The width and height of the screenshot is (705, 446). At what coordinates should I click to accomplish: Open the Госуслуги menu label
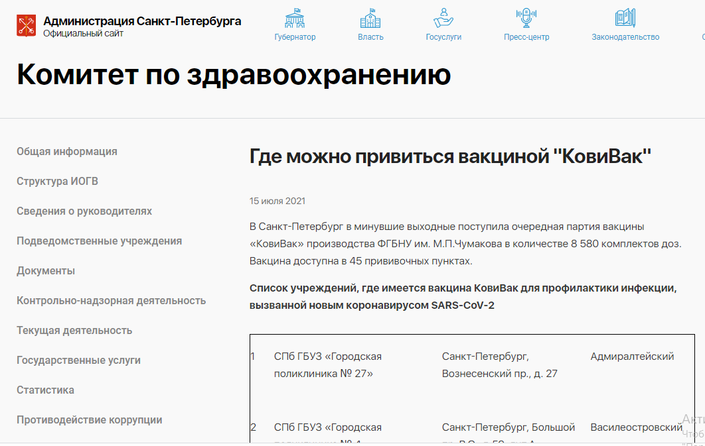(443, 37)
